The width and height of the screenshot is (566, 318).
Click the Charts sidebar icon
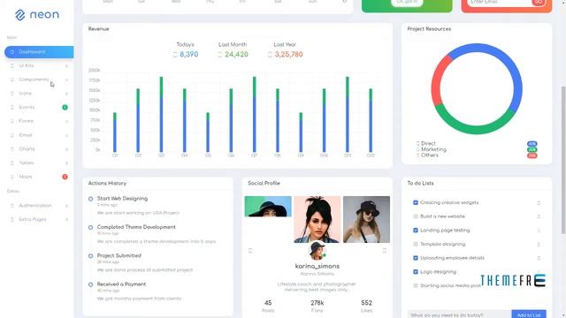coord(11,149)
